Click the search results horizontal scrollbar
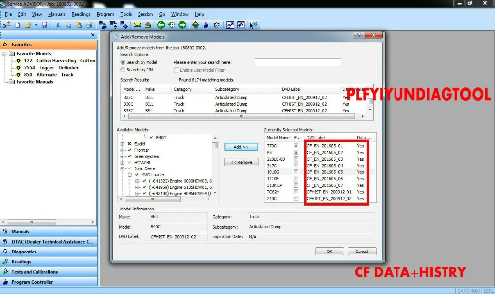Image resolution: width=495 pixels, height=294 pixels. coord(241,116)
